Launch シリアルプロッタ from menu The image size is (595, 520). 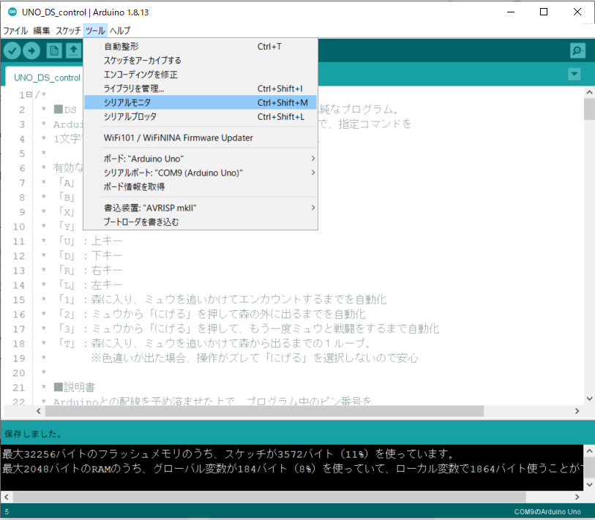click(201, 116)
